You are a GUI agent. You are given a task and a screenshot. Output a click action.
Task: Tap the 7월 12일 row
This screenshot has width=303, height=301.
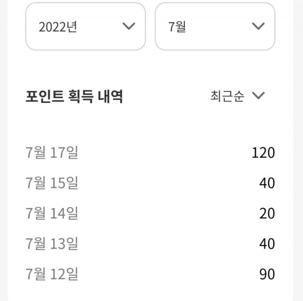coord(52,274)
